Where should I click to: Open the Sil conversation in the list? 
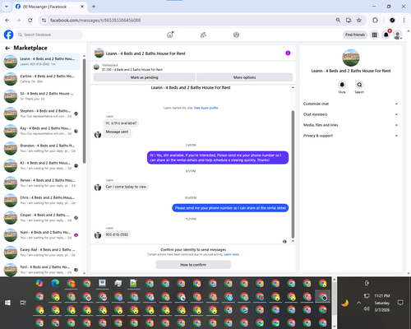pyautogui.click(x=41, y=96)
